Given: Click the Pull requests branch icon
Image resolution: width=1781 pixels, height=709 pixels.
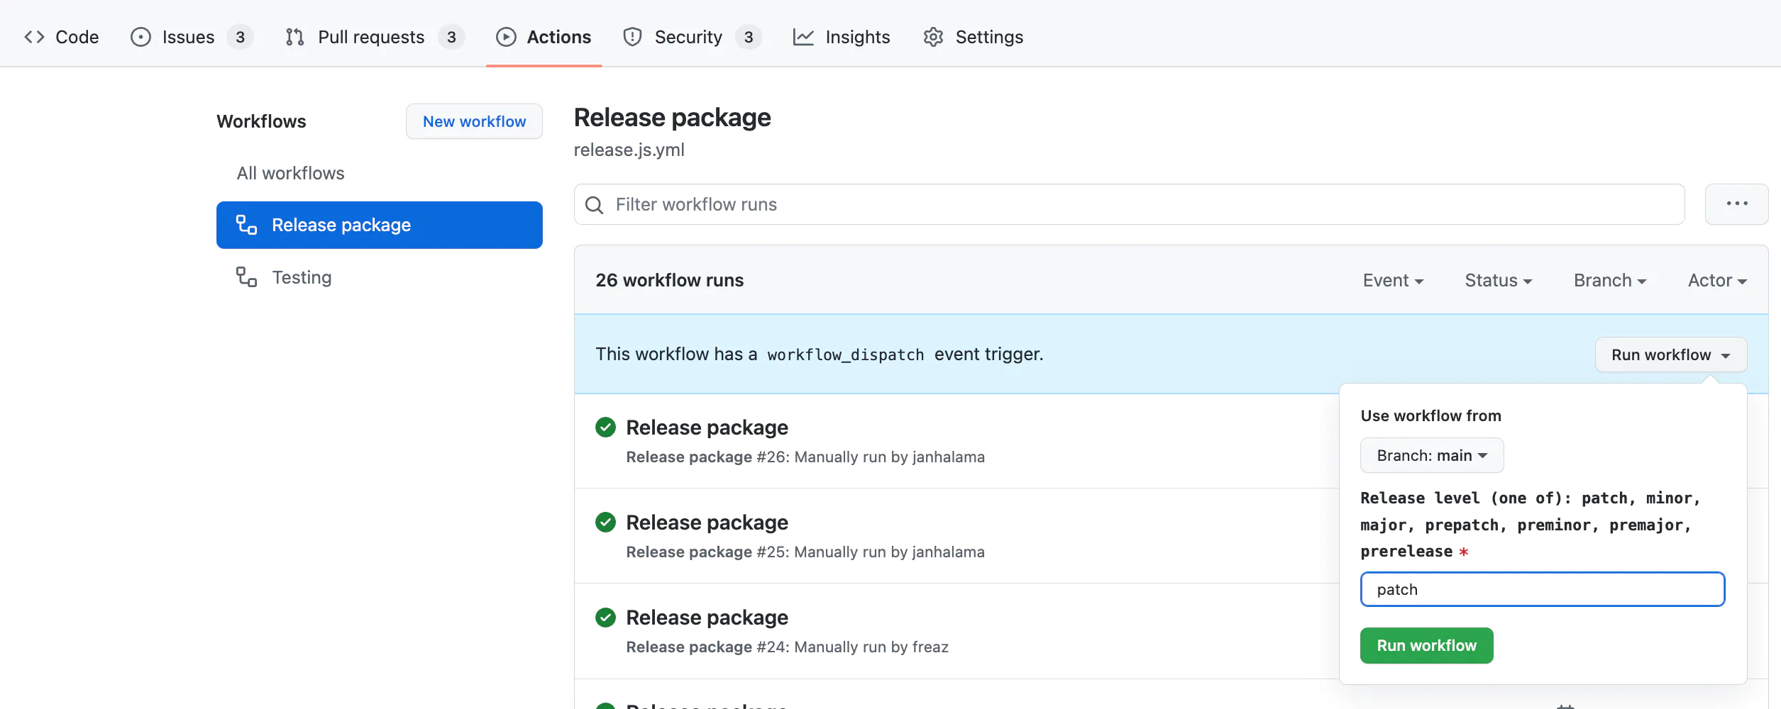Looking at the screenshot, I should point(294,37).
